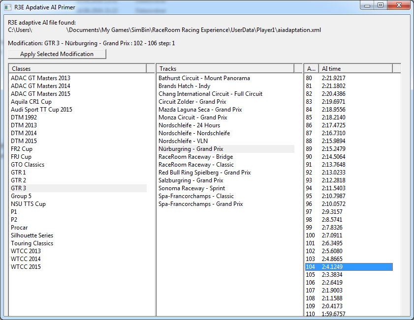Select AI level 100 row 2:7.0911
Image resolution: width=414 pixels, height=320 pixels.
pyautogui.click(x=349, y=235)
